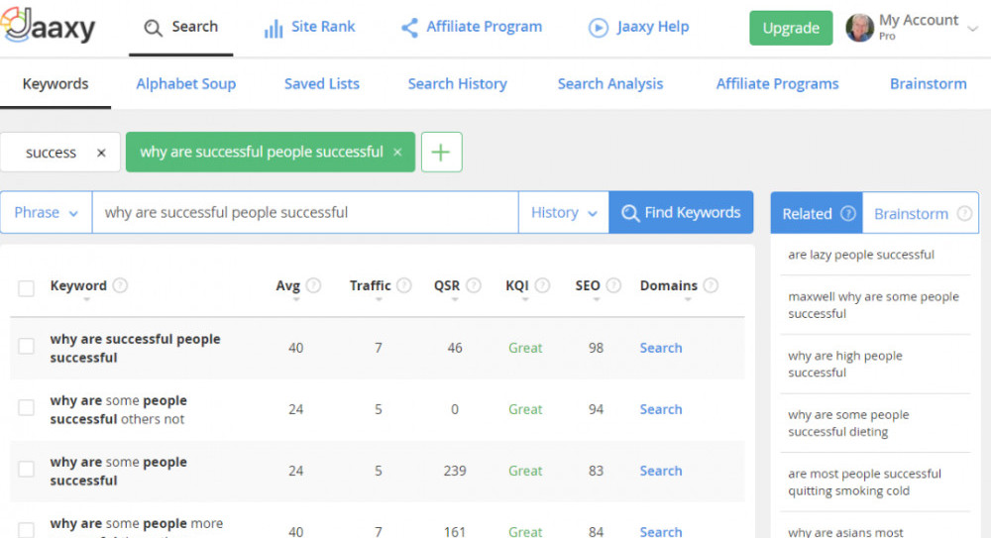Screen dimensions: 991x538
Task: Click into the keyword search input field
Action: (305, 212)
